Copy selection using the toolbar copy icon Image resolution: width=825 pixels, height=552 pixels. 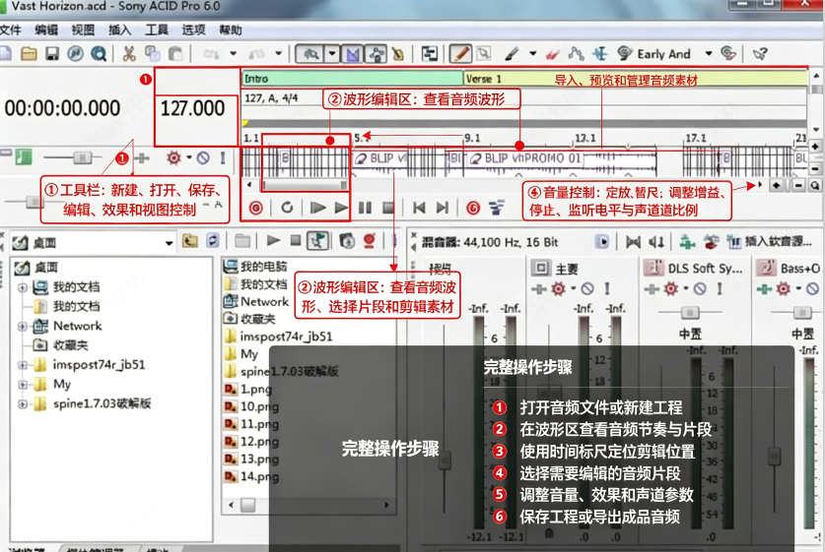click(153, 53)
